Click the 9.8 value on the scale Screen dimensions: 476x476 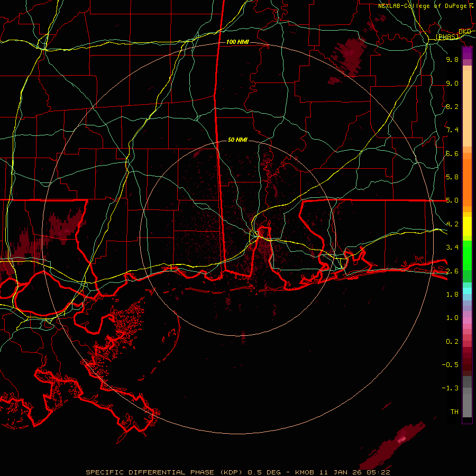click(x=452, y=59)
